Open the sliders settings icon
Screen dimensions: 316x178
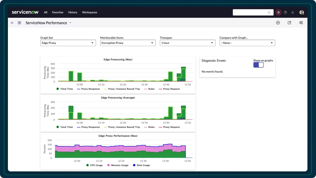pyautogui.click(x=301, y=23)
